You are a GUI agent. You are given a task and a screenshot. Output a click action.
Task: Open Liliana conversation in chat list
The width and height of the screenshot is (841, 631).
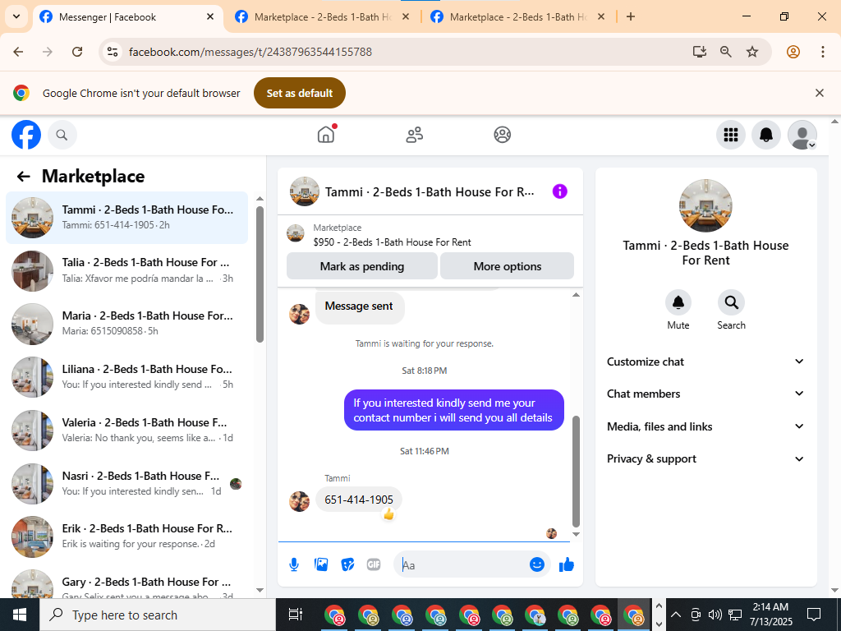tap(127, 376)
